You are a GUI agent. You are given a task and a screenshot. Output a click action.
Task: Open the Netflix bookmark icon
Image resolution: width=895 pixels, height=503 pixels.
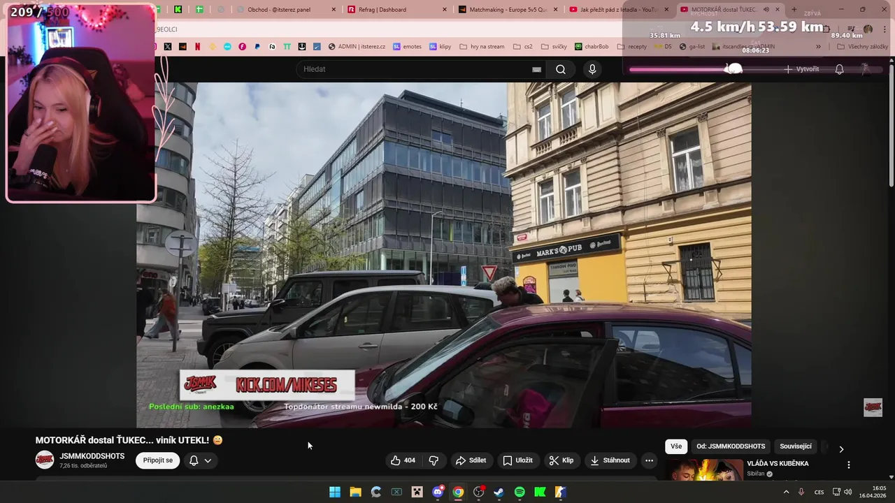pyautogui.click(x=197, y=47)
